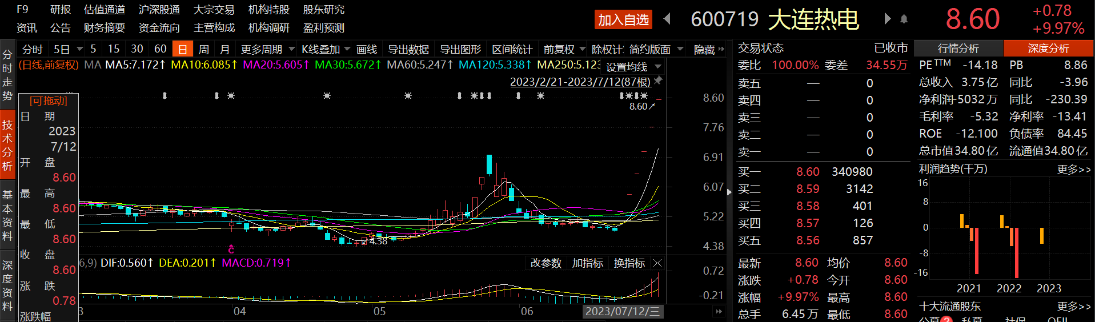Set price alert bell icon
This screenshot has width=1095, height=322.
904,19
